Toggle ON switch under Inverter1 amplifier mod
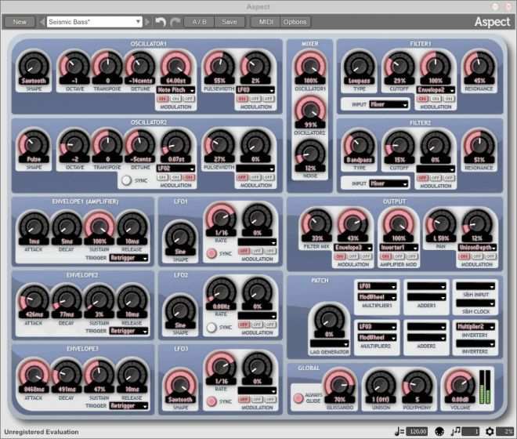517x439 pixels. [x=385, y=256]
